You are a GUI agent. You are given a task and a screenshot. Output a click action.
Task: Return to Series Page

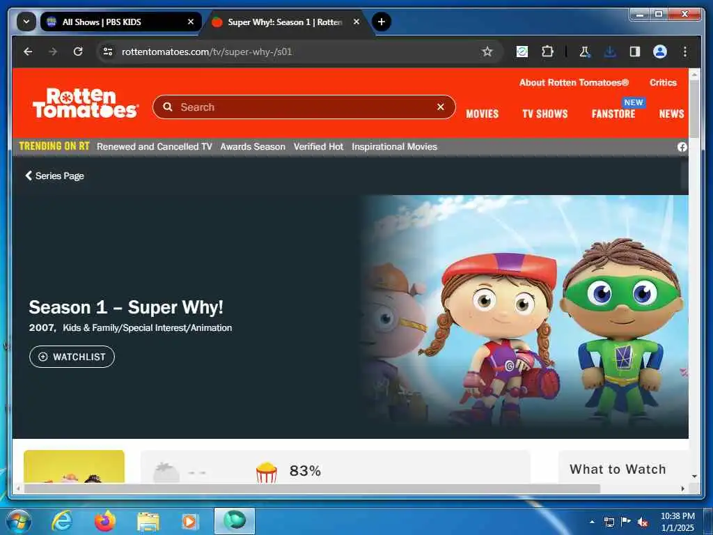coord(54,176)
